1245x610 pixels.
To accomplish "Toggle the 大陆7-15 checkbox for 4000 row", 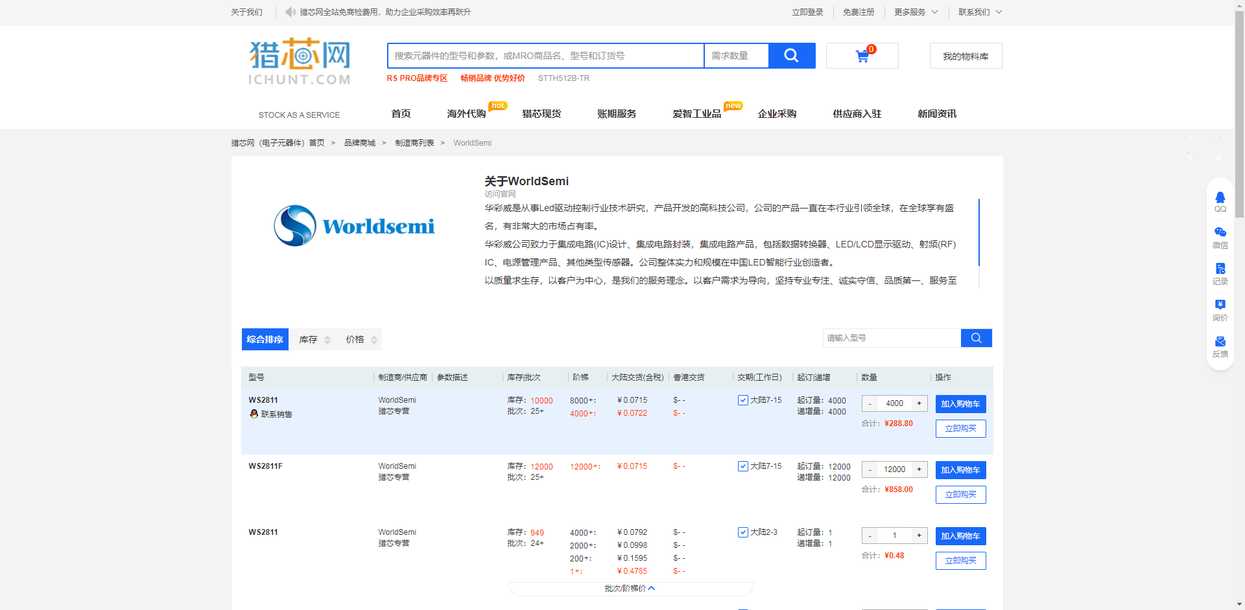I will [743, 400].
